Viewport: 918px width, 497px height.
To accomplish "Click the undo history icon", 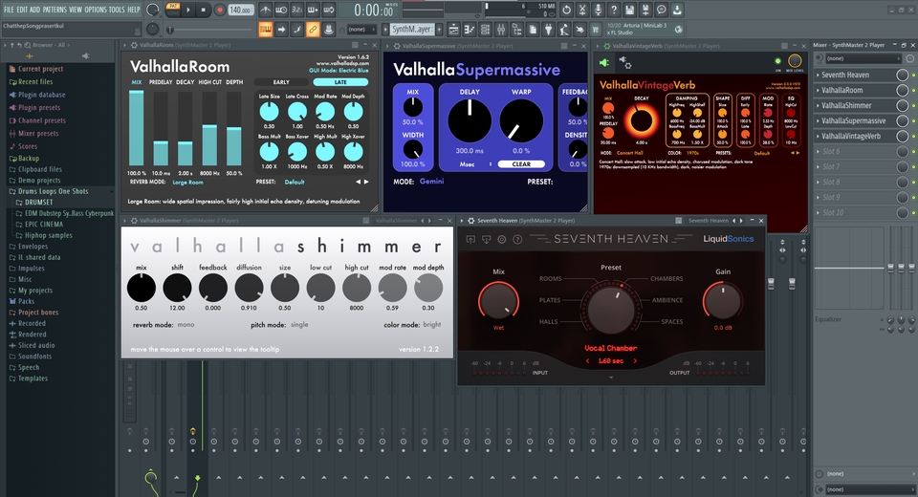I will click(x=566, y=10).
